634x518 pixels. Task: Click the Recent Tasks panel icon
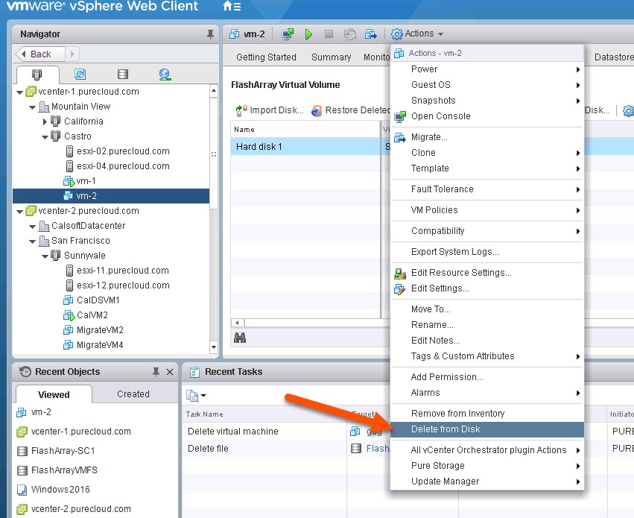195,372
